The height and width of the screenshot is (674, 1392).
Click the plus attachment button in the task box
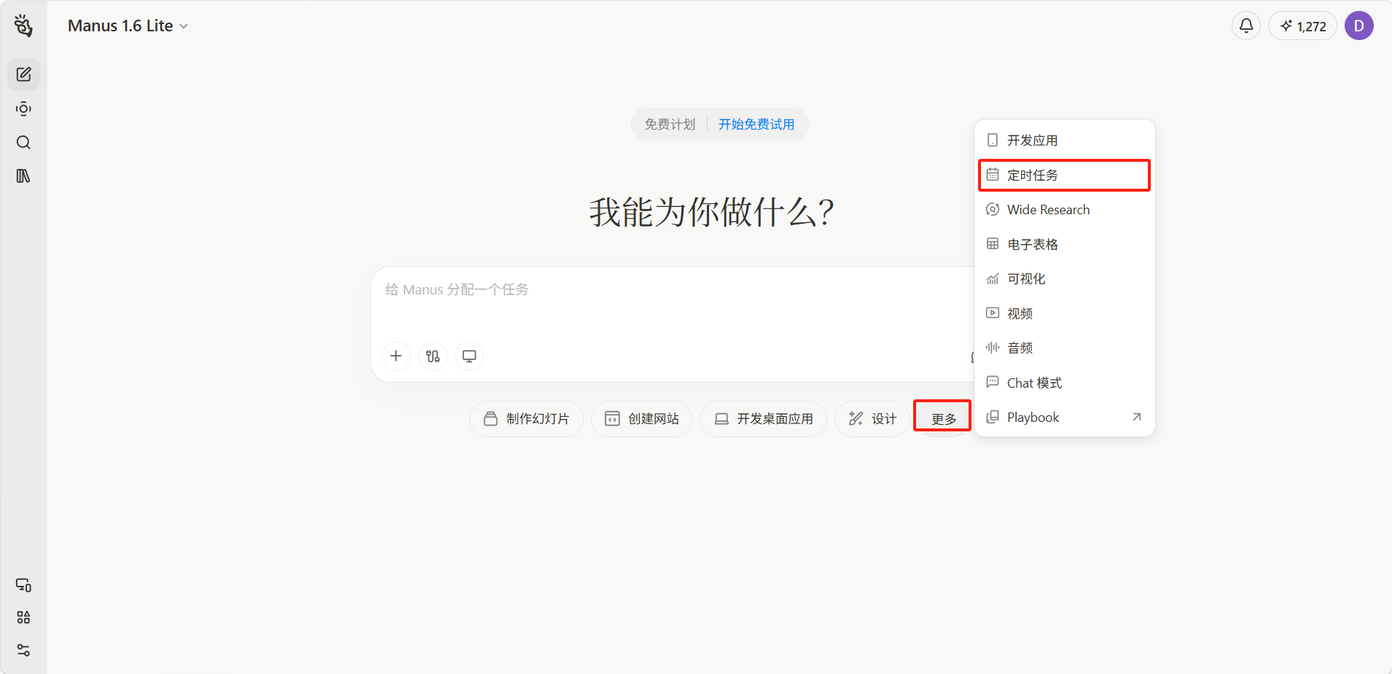(x=396, y=356)
